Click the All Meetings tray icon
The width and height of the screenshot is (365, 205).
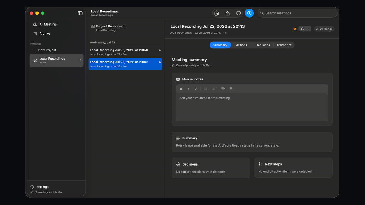point(35,24)
